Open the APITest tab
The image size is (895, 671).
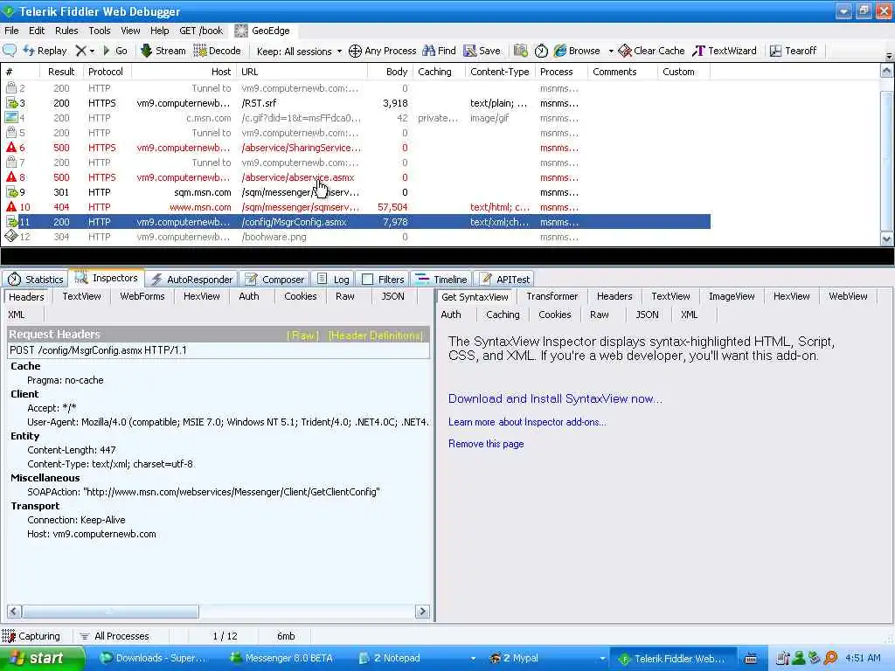coord(505,279)
